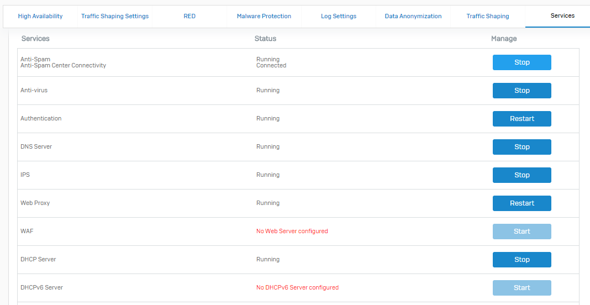Click the DHCP Server Running status

coord(268,259)
